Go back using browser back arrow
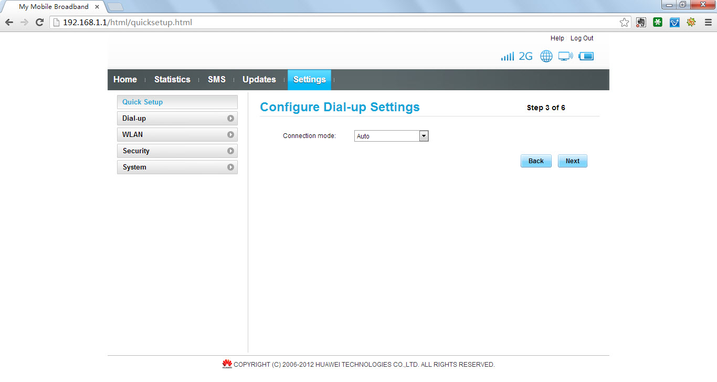 click(9, 23)
